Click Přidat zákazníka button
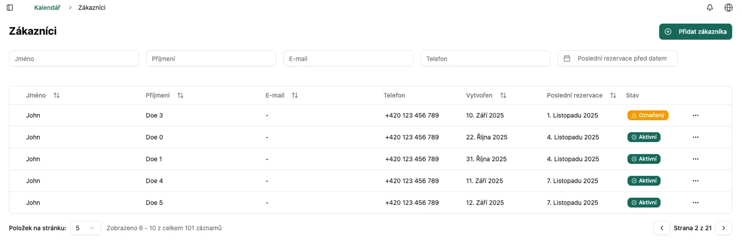Image resolution: width=742 pixels, height=240 pixels. click(695, 32)
